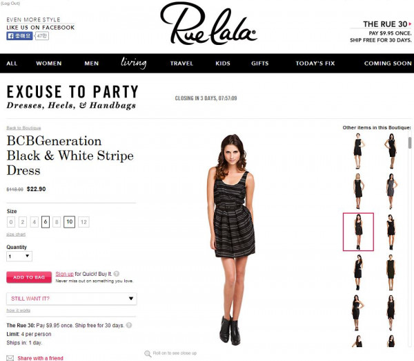The height and width of the screenshot is (361, 414).
Task: Click The Rue 30 red arrow
Action: tap(410, 24)
